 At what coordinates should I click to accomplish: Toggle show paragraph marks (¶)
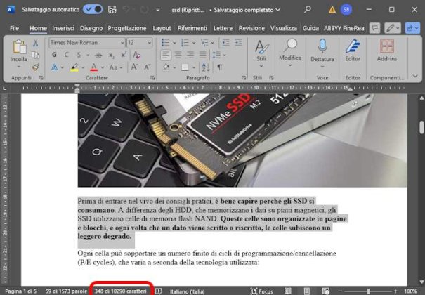click(219, 68)
